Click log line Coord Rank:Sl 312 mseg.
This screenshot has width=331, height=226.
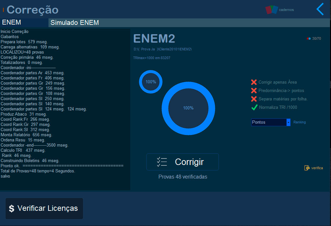point(25,130)
